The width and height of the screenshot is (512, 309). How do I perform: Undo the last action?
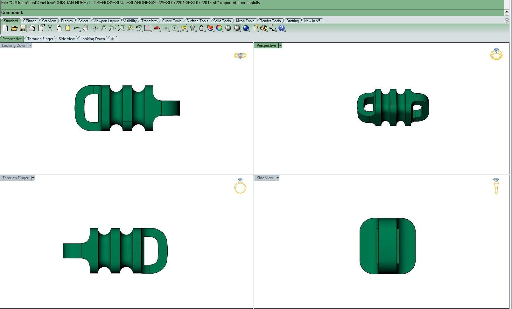(x=76, y=28)
